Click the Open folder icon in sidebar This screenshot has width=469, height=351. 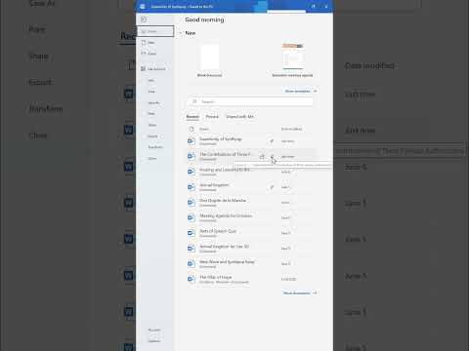click(144, 54)
